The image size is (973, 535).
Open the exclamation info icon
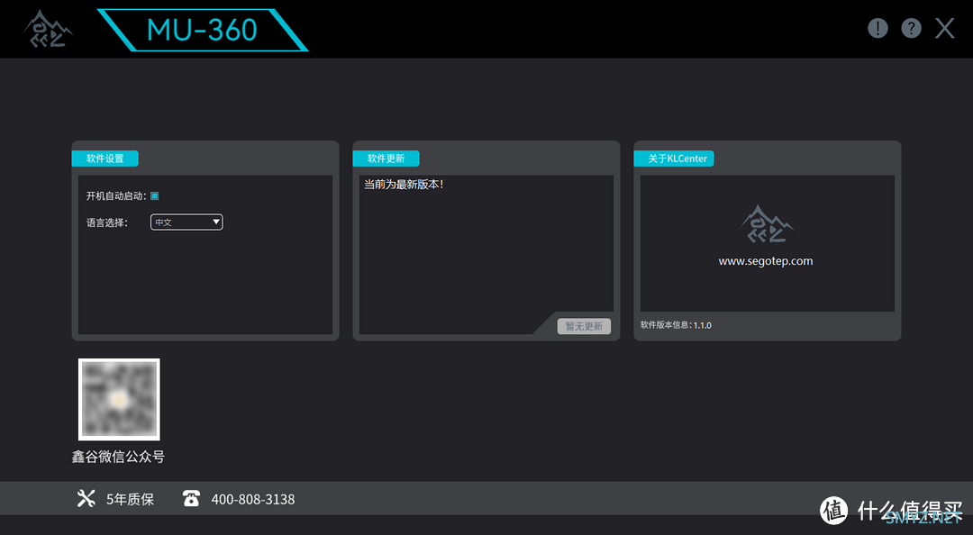878,28
